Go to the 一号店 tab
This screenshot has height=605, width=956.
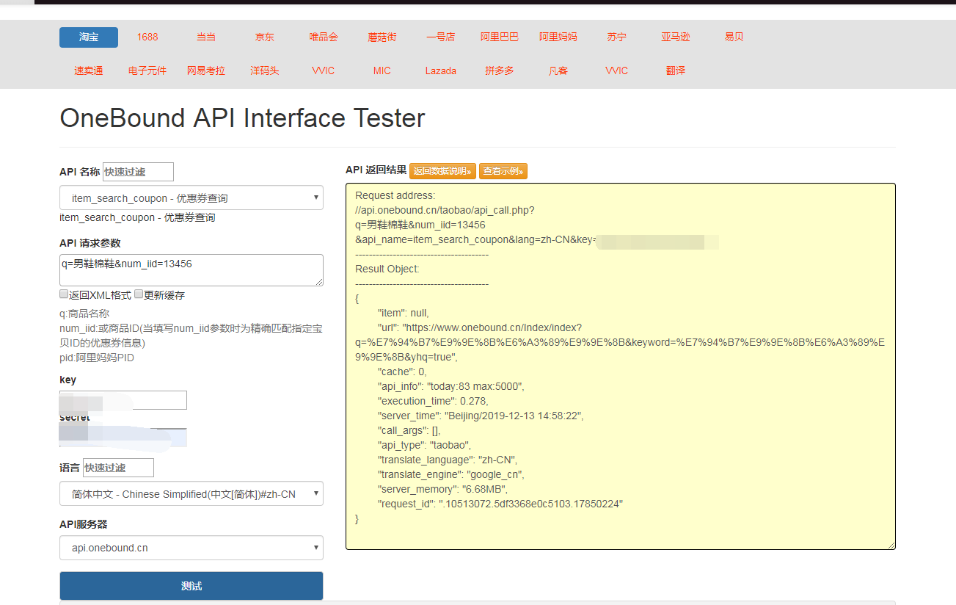(x=441, y=37)
